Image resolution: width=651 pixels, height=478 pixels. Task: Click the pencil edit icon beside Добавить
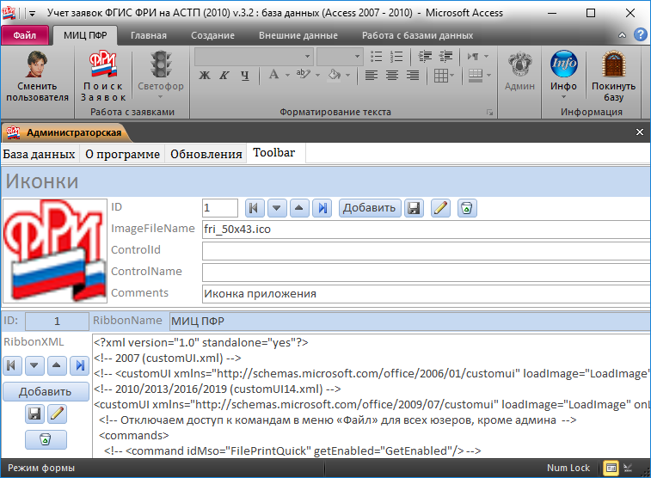click(x=440, y=207)
